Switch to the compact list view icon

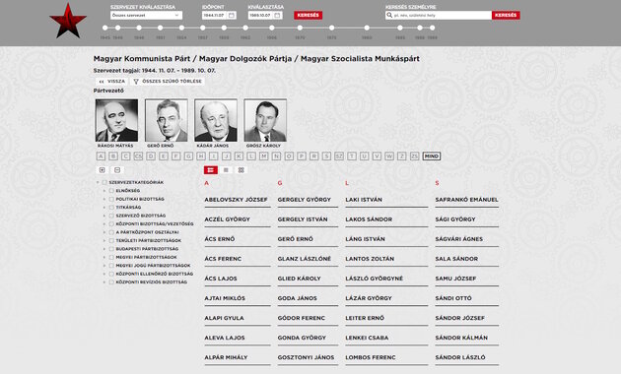tap(226, 170)
